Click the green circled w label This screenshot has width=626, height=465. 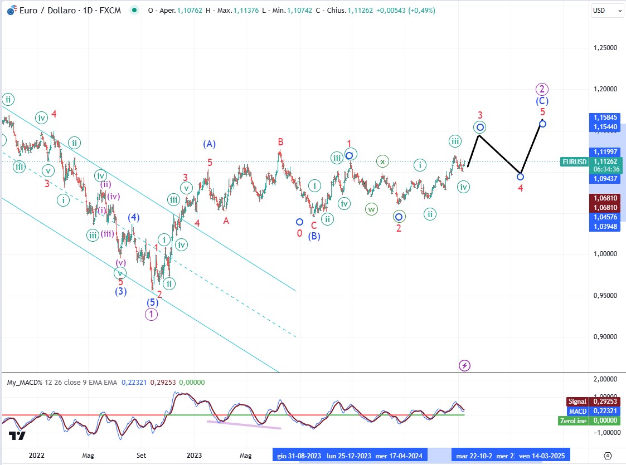pyautogui.click(x=371, y=209)
